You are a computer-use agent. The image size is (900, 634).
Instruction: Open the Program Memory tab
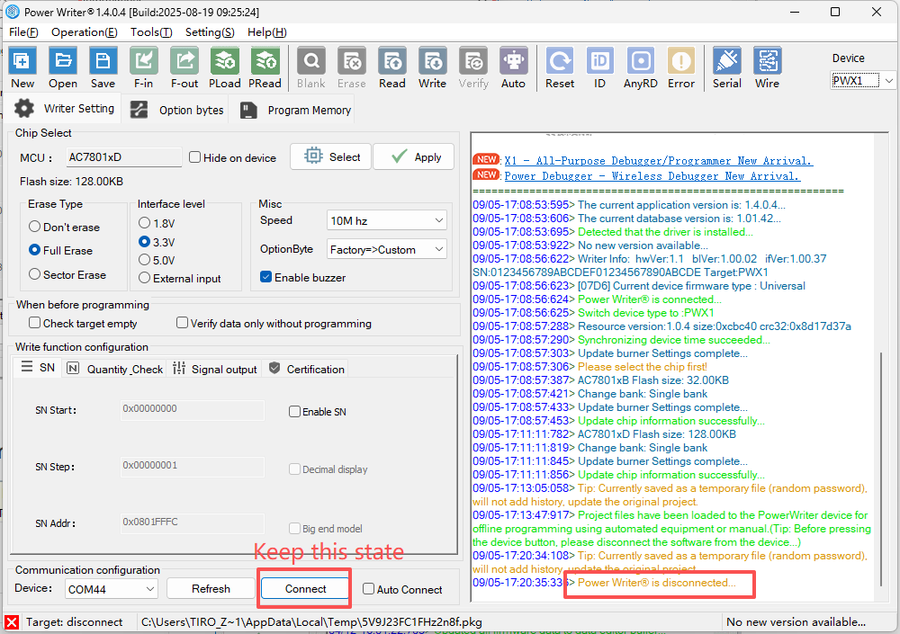tap(295, 110)
